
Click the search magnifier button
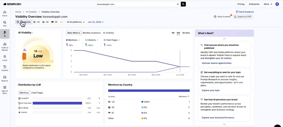click(x=183, y=4)
